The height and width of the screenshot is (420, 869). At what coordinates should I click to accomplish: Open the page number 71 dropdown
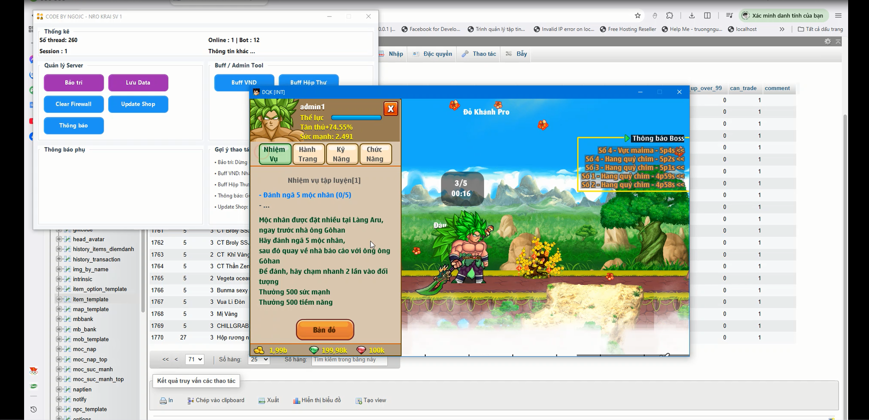coord(195,359)
